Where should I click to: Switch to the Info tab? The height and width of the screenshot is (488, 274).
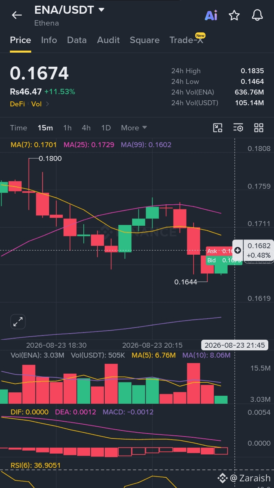[49, 40]
